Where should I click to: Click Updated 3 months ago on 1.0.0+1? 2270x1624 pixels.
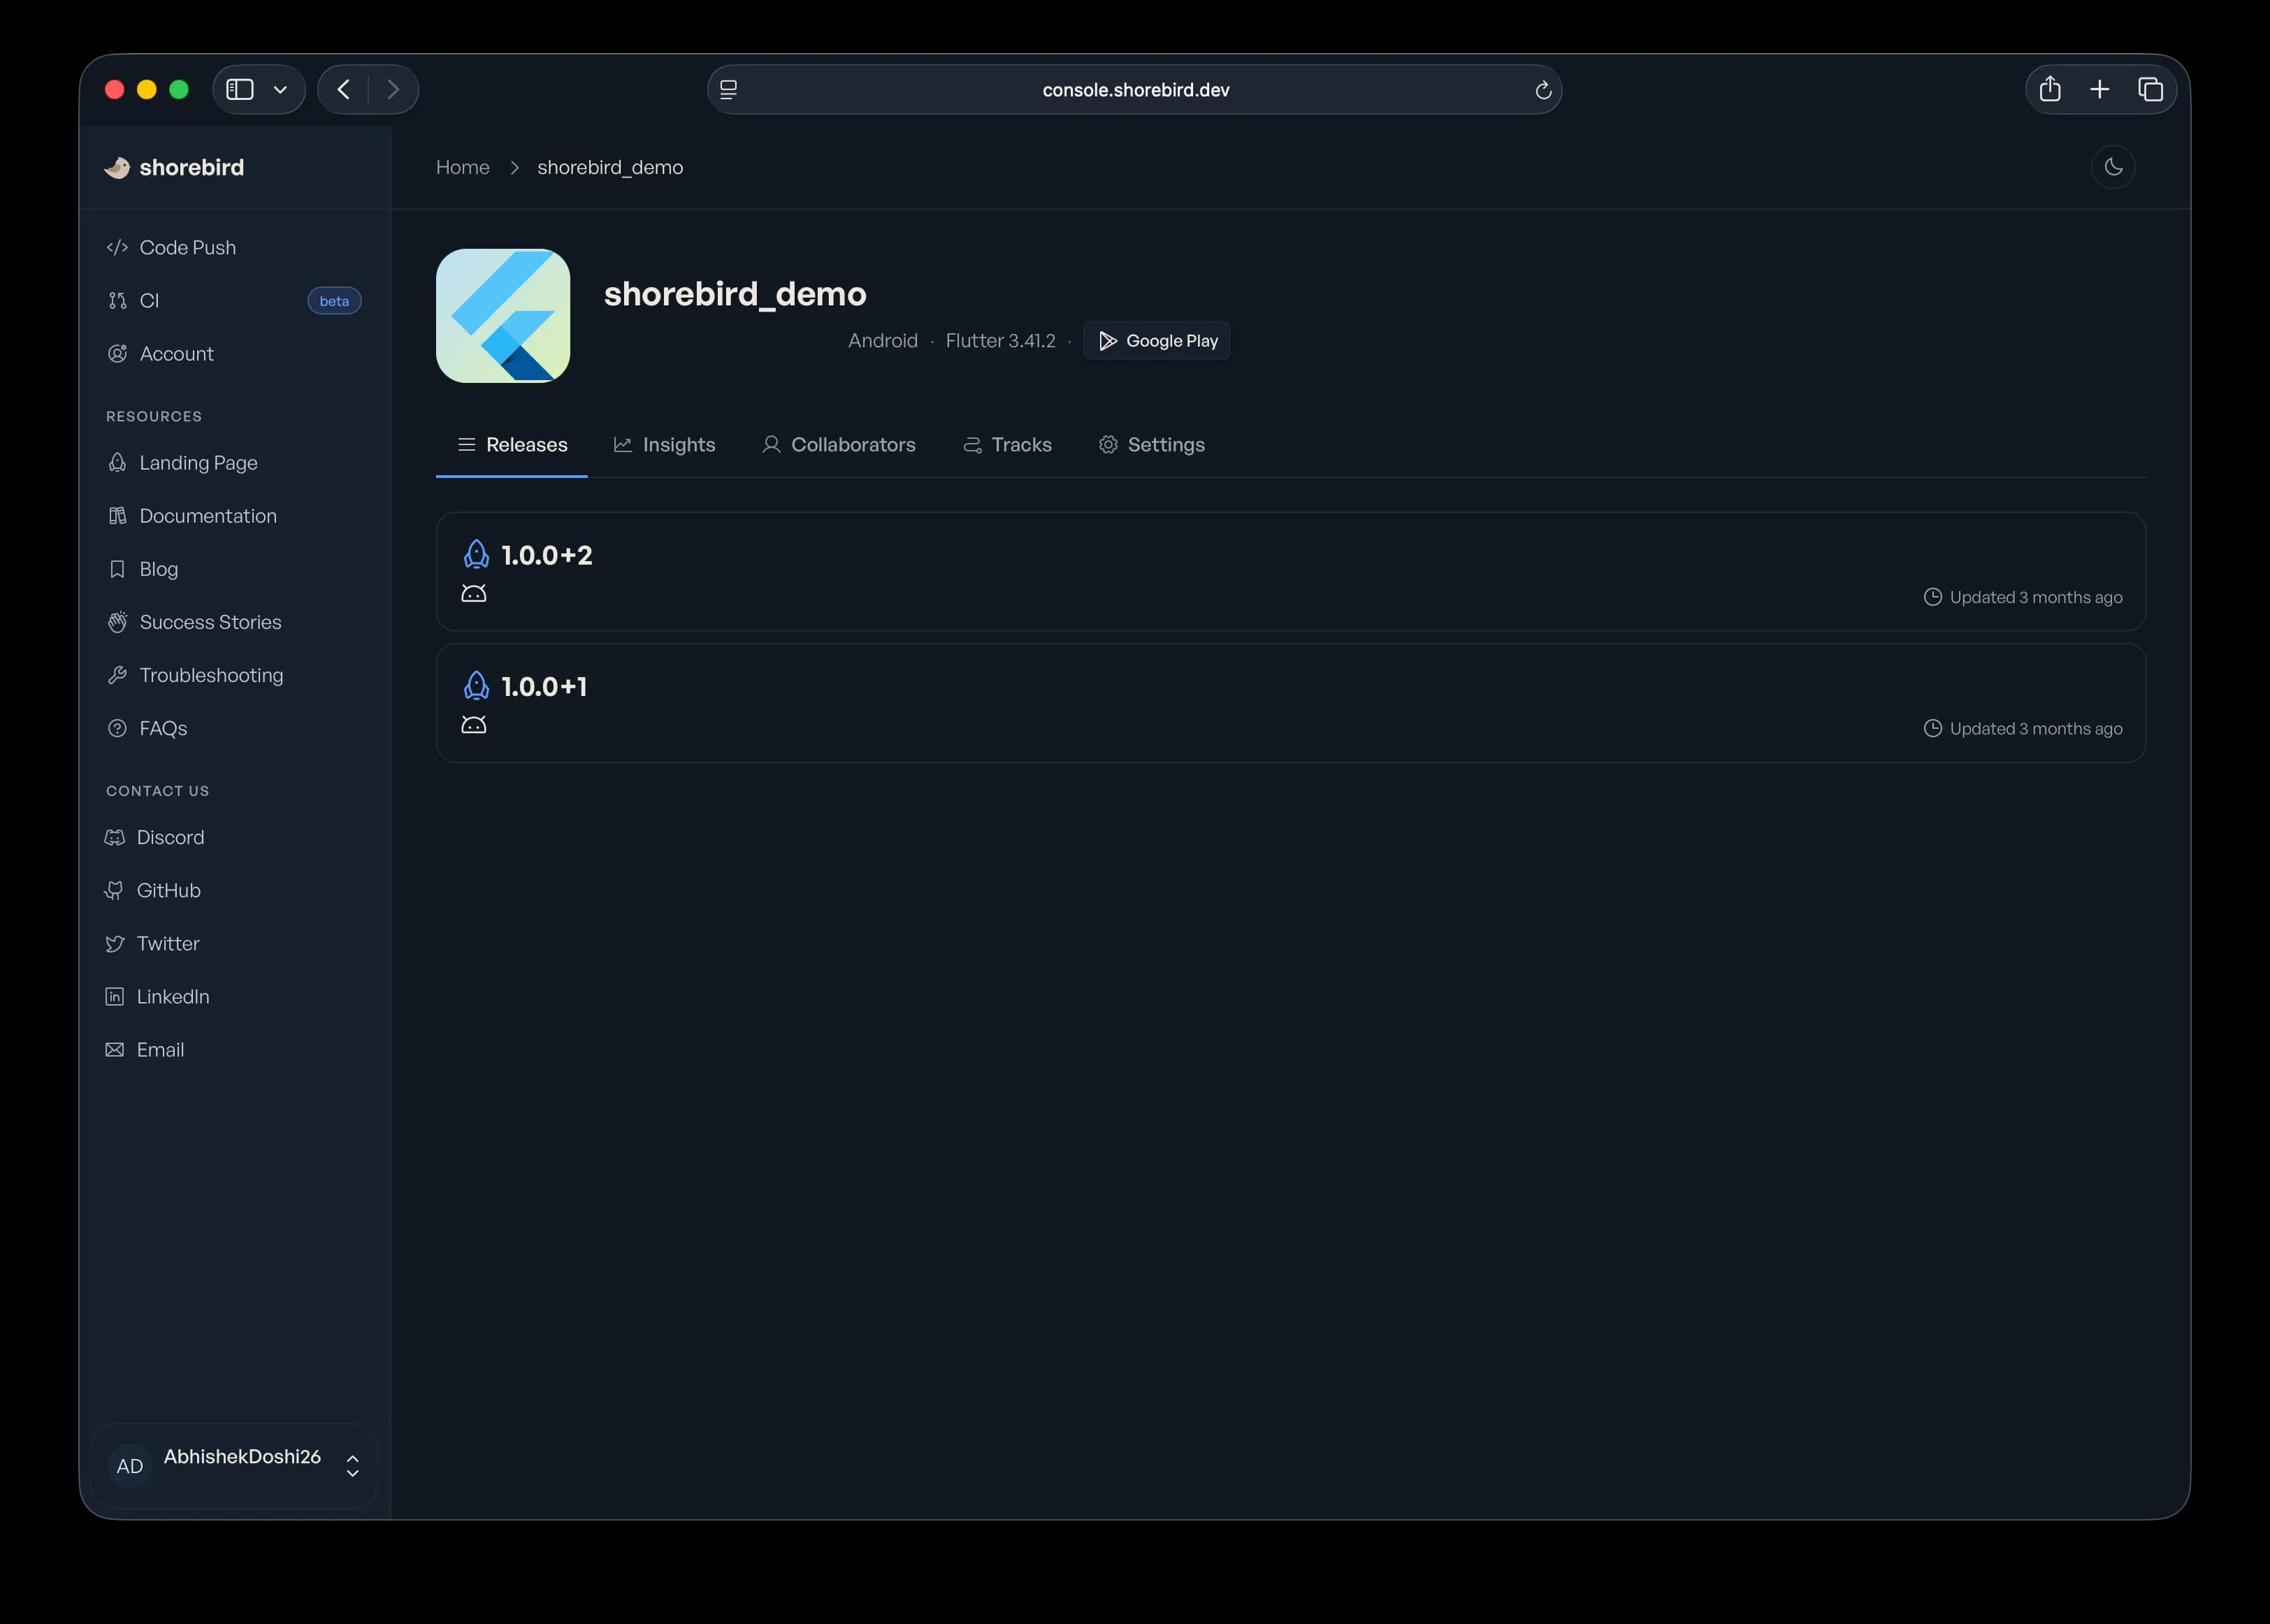click(2023, 728)
